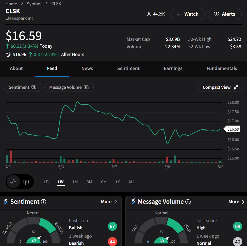The image size is (247, 246).
Task: Open the Fundamentals tab
Action: tap(222, 68)
